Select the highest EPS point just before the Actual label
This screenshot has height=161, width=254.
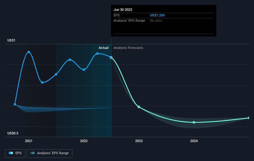pos(97,54)
